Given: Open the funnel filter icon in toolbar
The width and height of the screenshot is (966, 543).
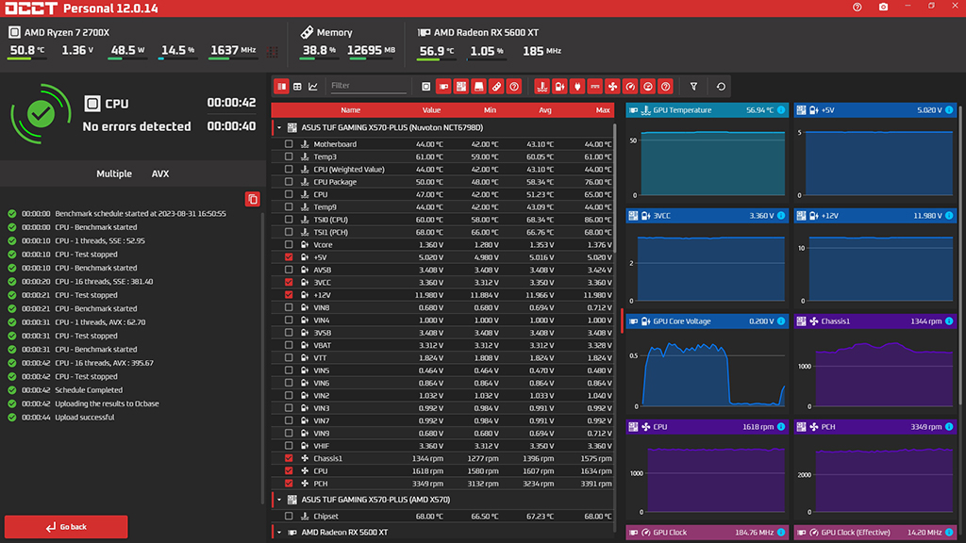Looking at the screenshot, I should click(x=694, y=86).
